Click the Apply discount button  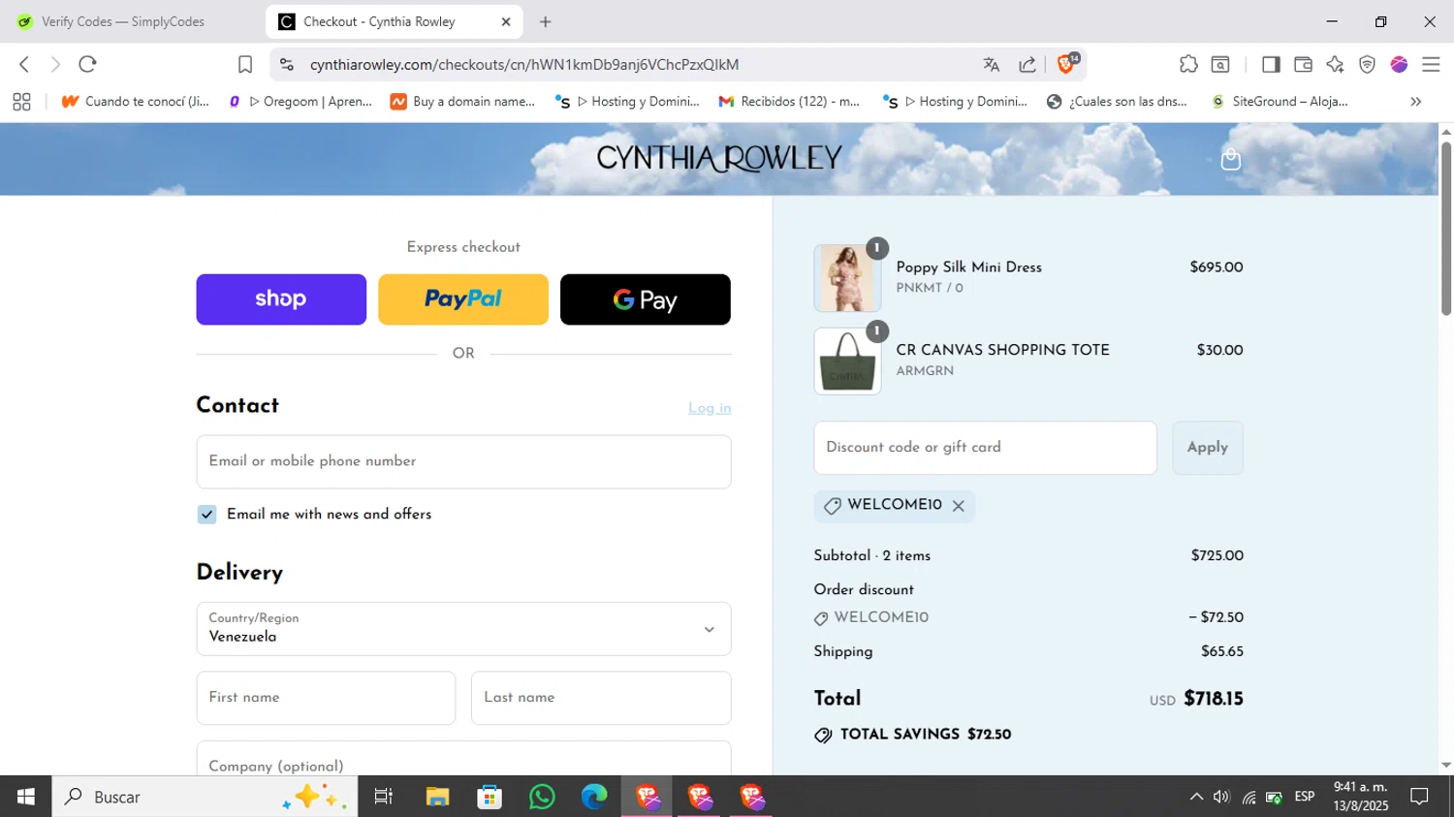(1208, 448)
